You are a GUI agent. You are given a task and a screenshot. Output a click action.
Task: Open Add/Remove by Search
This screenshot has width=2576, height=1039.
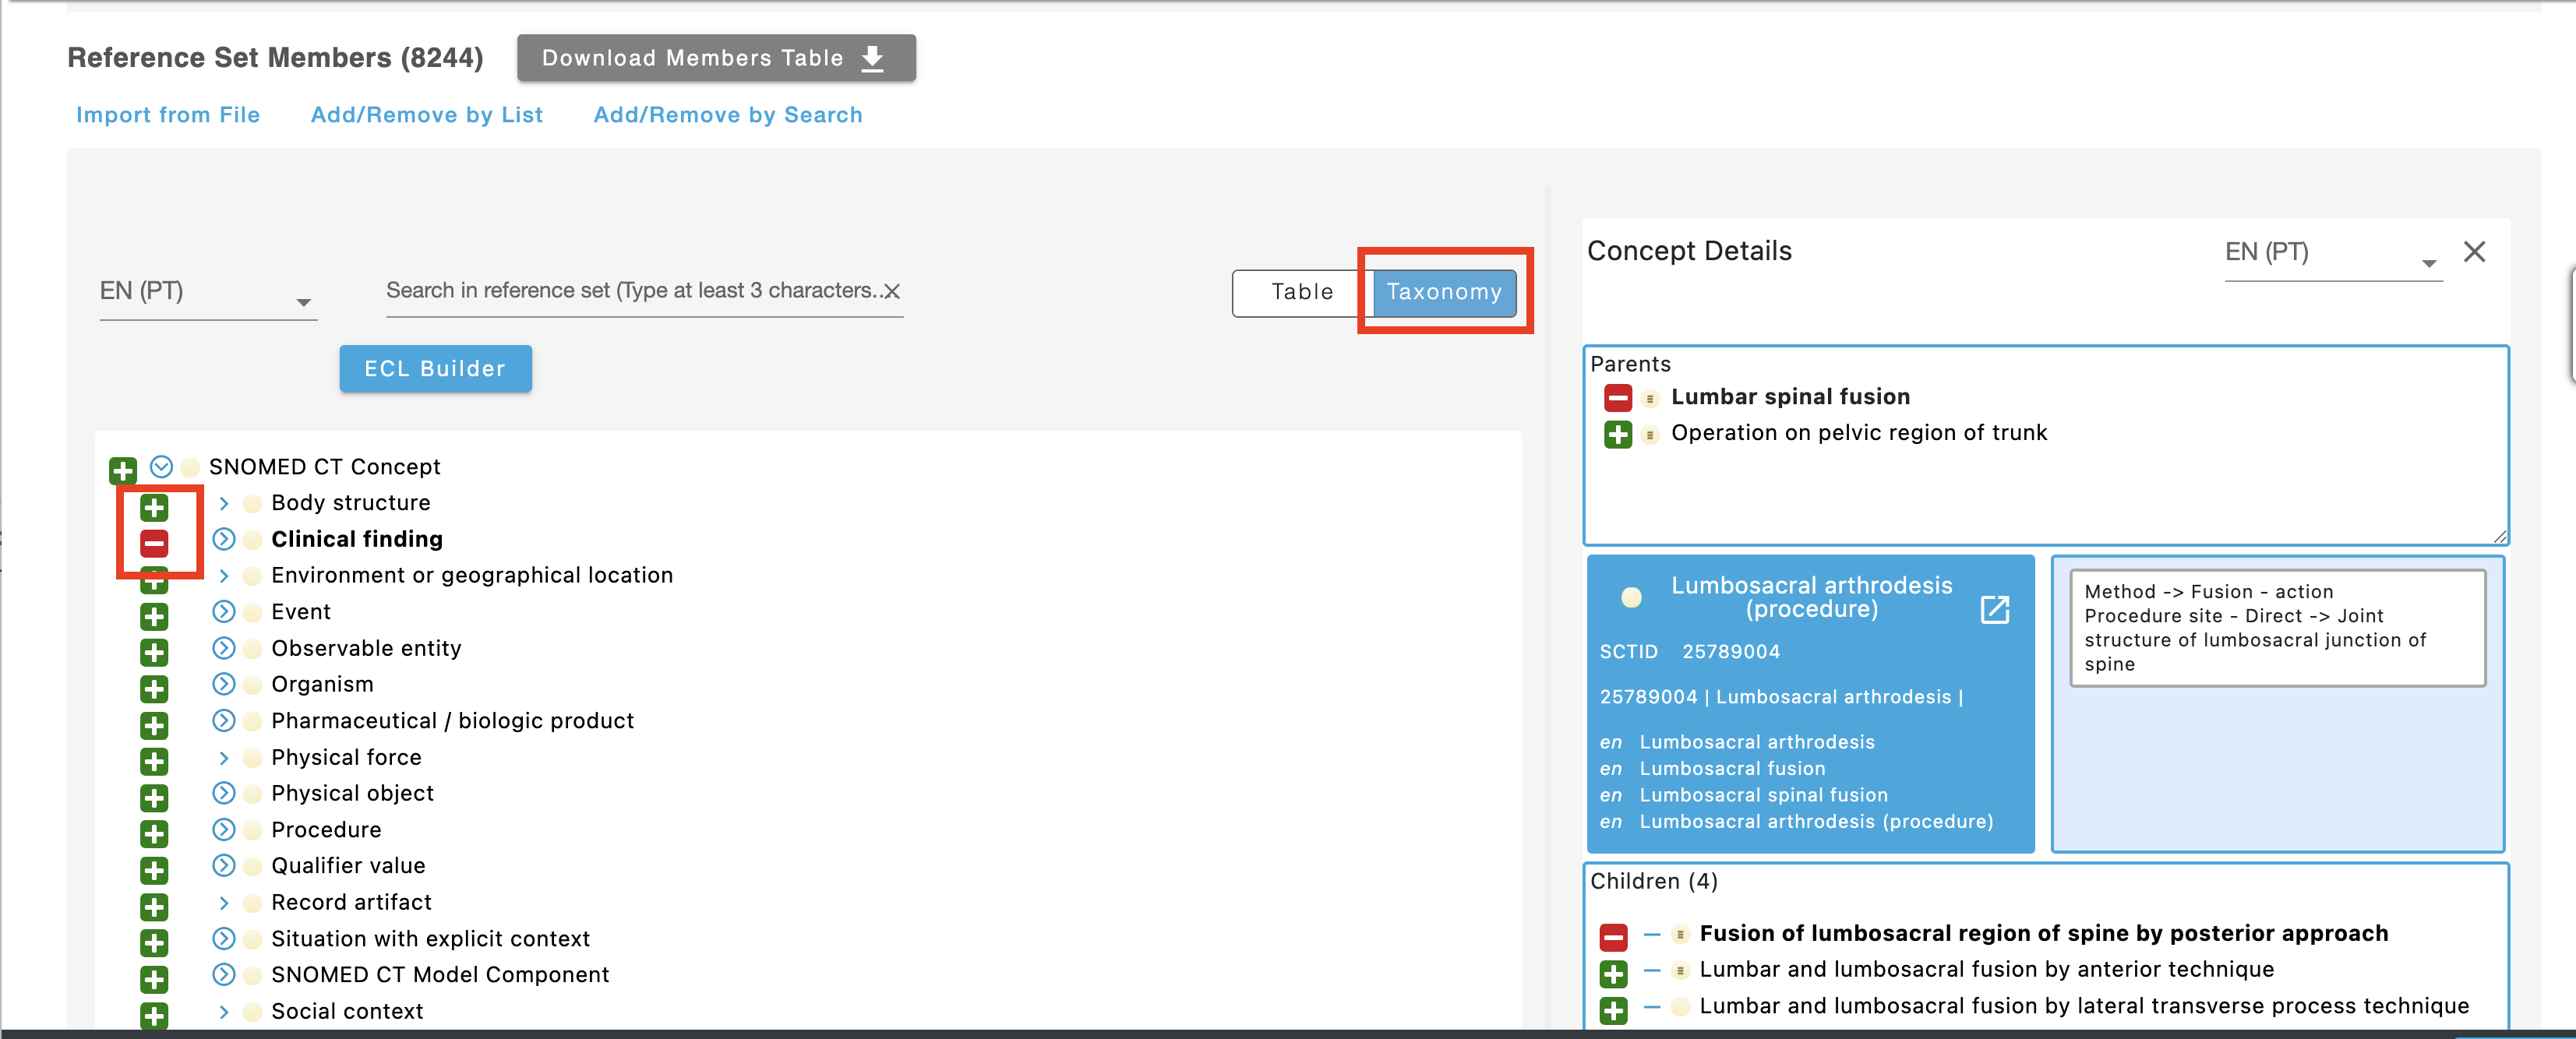728,115
